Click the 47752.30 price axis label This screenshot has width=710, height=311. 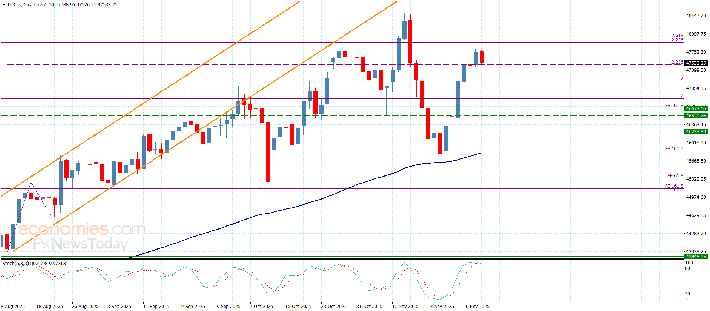tap(696, 52)
